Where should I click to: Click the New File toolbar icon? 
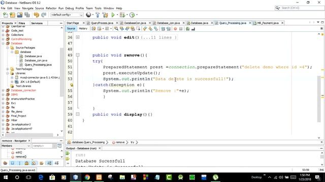[x=6, y=15]
